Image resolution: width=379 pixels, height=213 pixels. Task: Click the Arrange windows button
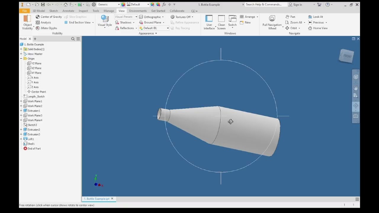point(249,17)
